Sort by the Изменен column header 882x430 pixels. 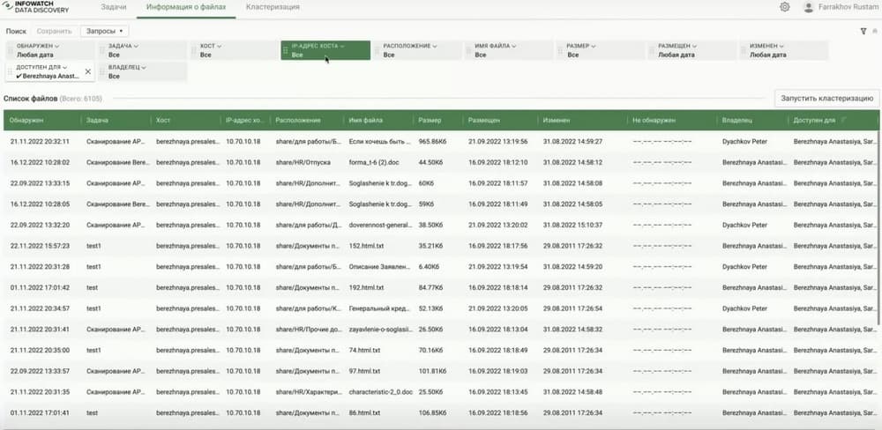point(557,121)
